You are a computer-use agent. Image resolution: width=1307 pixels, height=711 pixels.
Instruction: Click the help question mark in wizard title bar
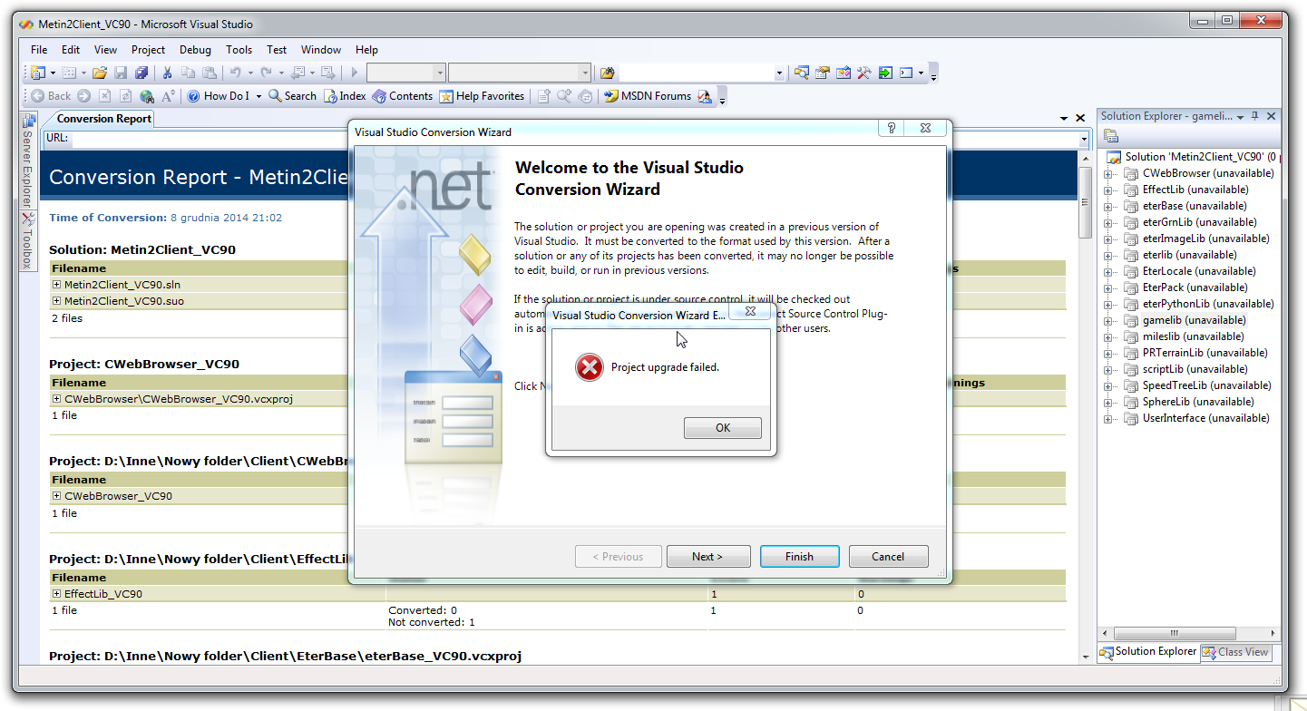(x=891, y=129)
